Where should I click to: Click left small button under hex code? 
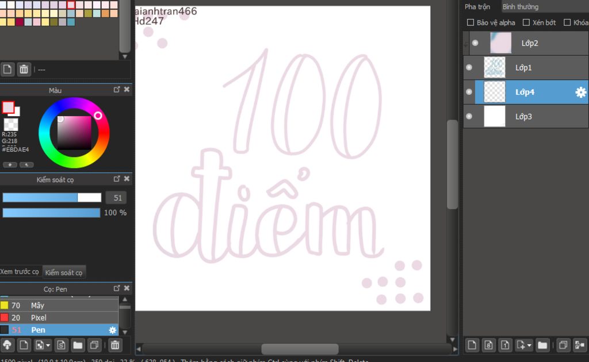[10, 165]
